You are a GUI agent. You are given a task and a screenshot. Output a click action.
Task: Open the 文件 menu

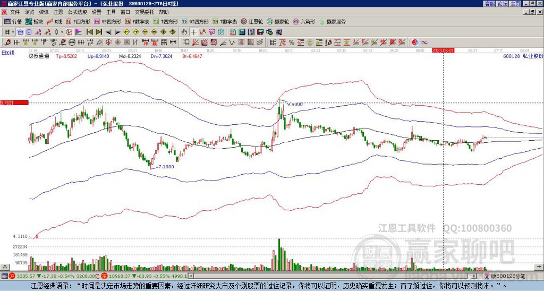click(x=15, y=12)
